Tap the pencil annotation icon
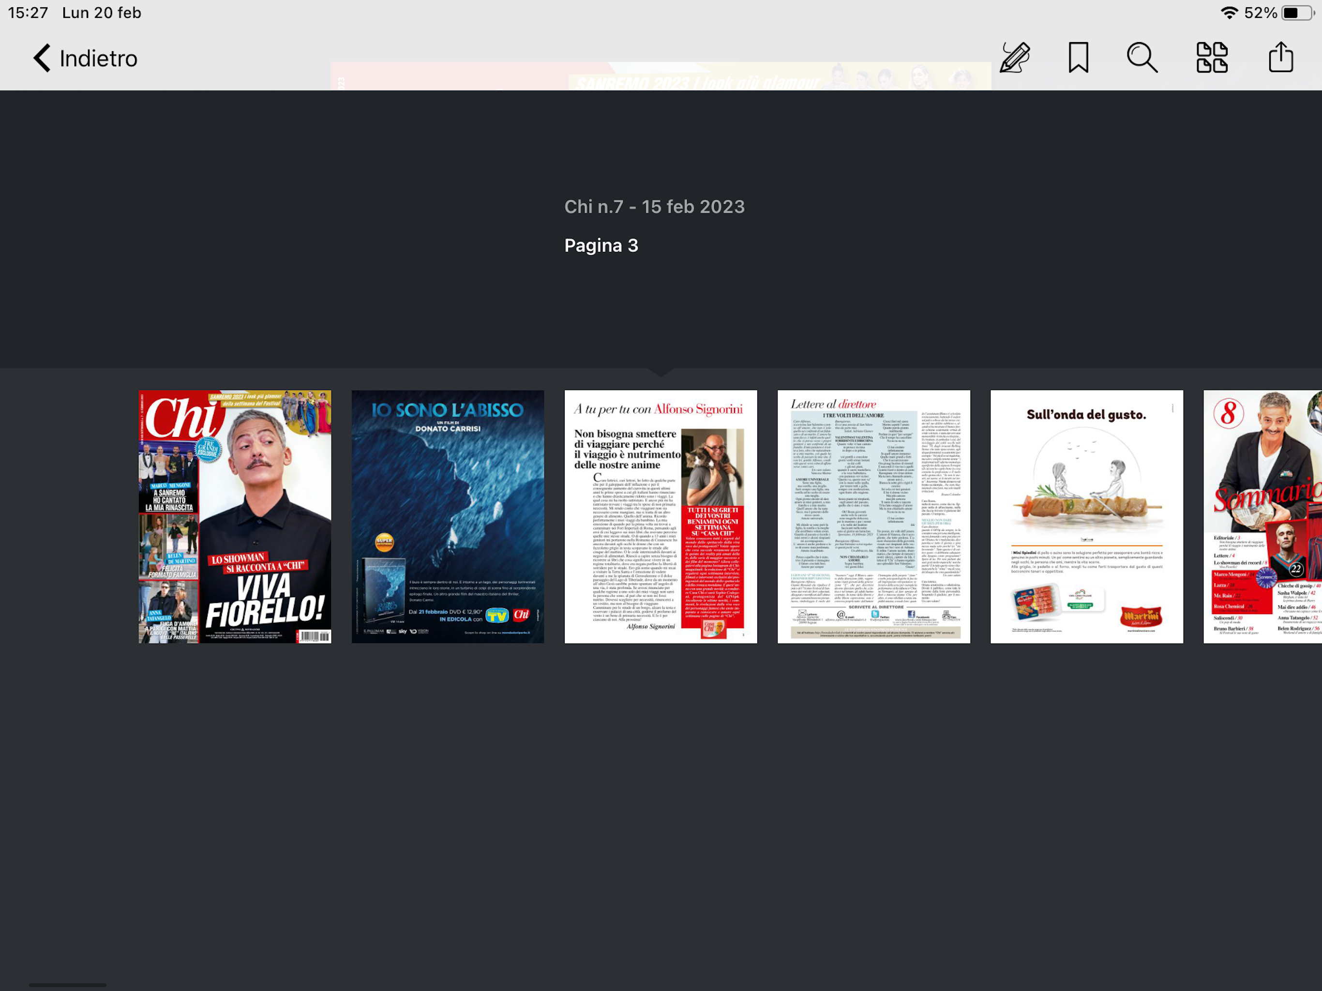 pos(1015,58)
